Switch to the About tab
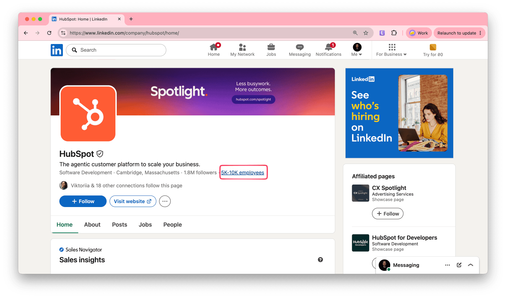506x298 pixels. point(92,225)
